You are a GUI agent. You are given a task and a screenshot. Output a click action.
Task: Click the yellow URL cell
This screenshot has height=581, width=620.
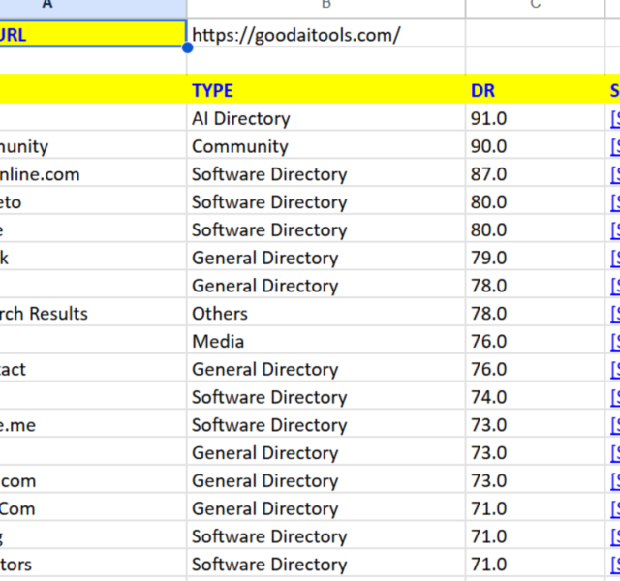(x=93, y=34)
